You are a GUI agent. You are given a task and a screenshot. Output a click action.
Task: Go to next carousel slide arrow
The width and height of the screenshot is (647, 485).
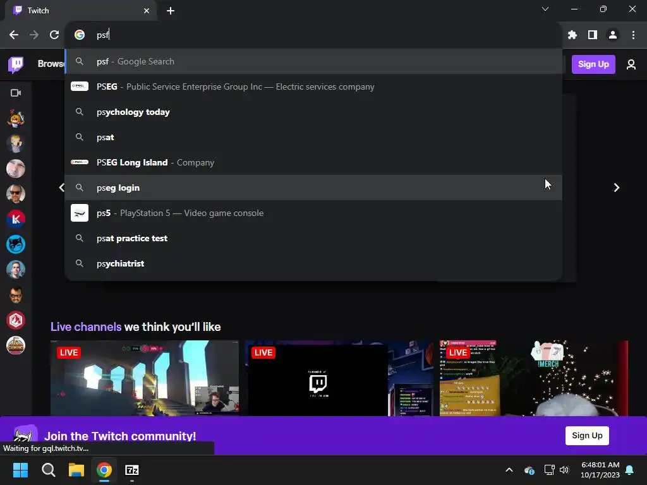(617, 188)
